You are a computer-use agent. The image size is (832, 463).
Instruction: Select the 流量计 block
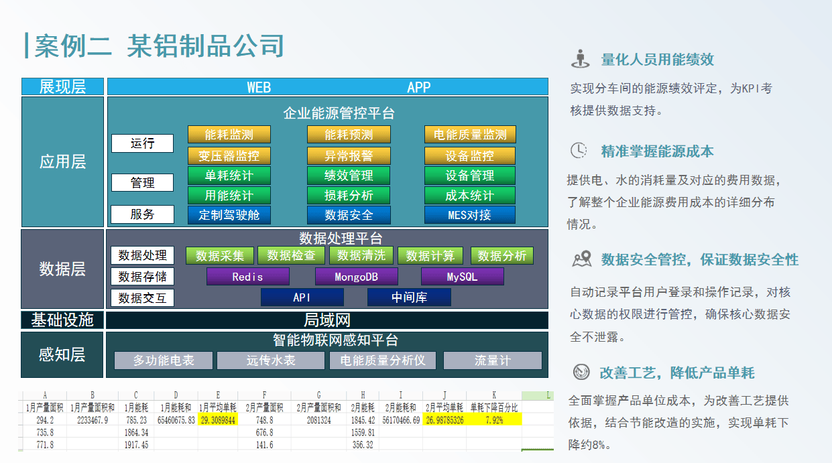(x=493, y=360)
